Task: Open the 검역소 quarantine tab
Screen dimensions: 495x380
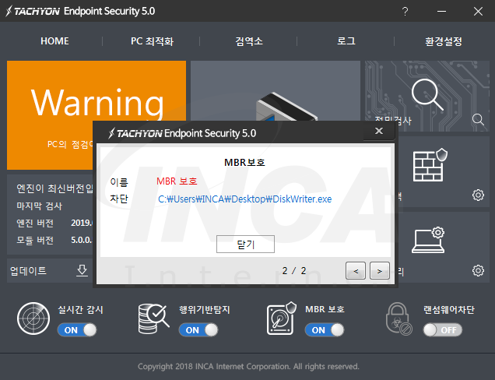Action: tap(249, 41)
